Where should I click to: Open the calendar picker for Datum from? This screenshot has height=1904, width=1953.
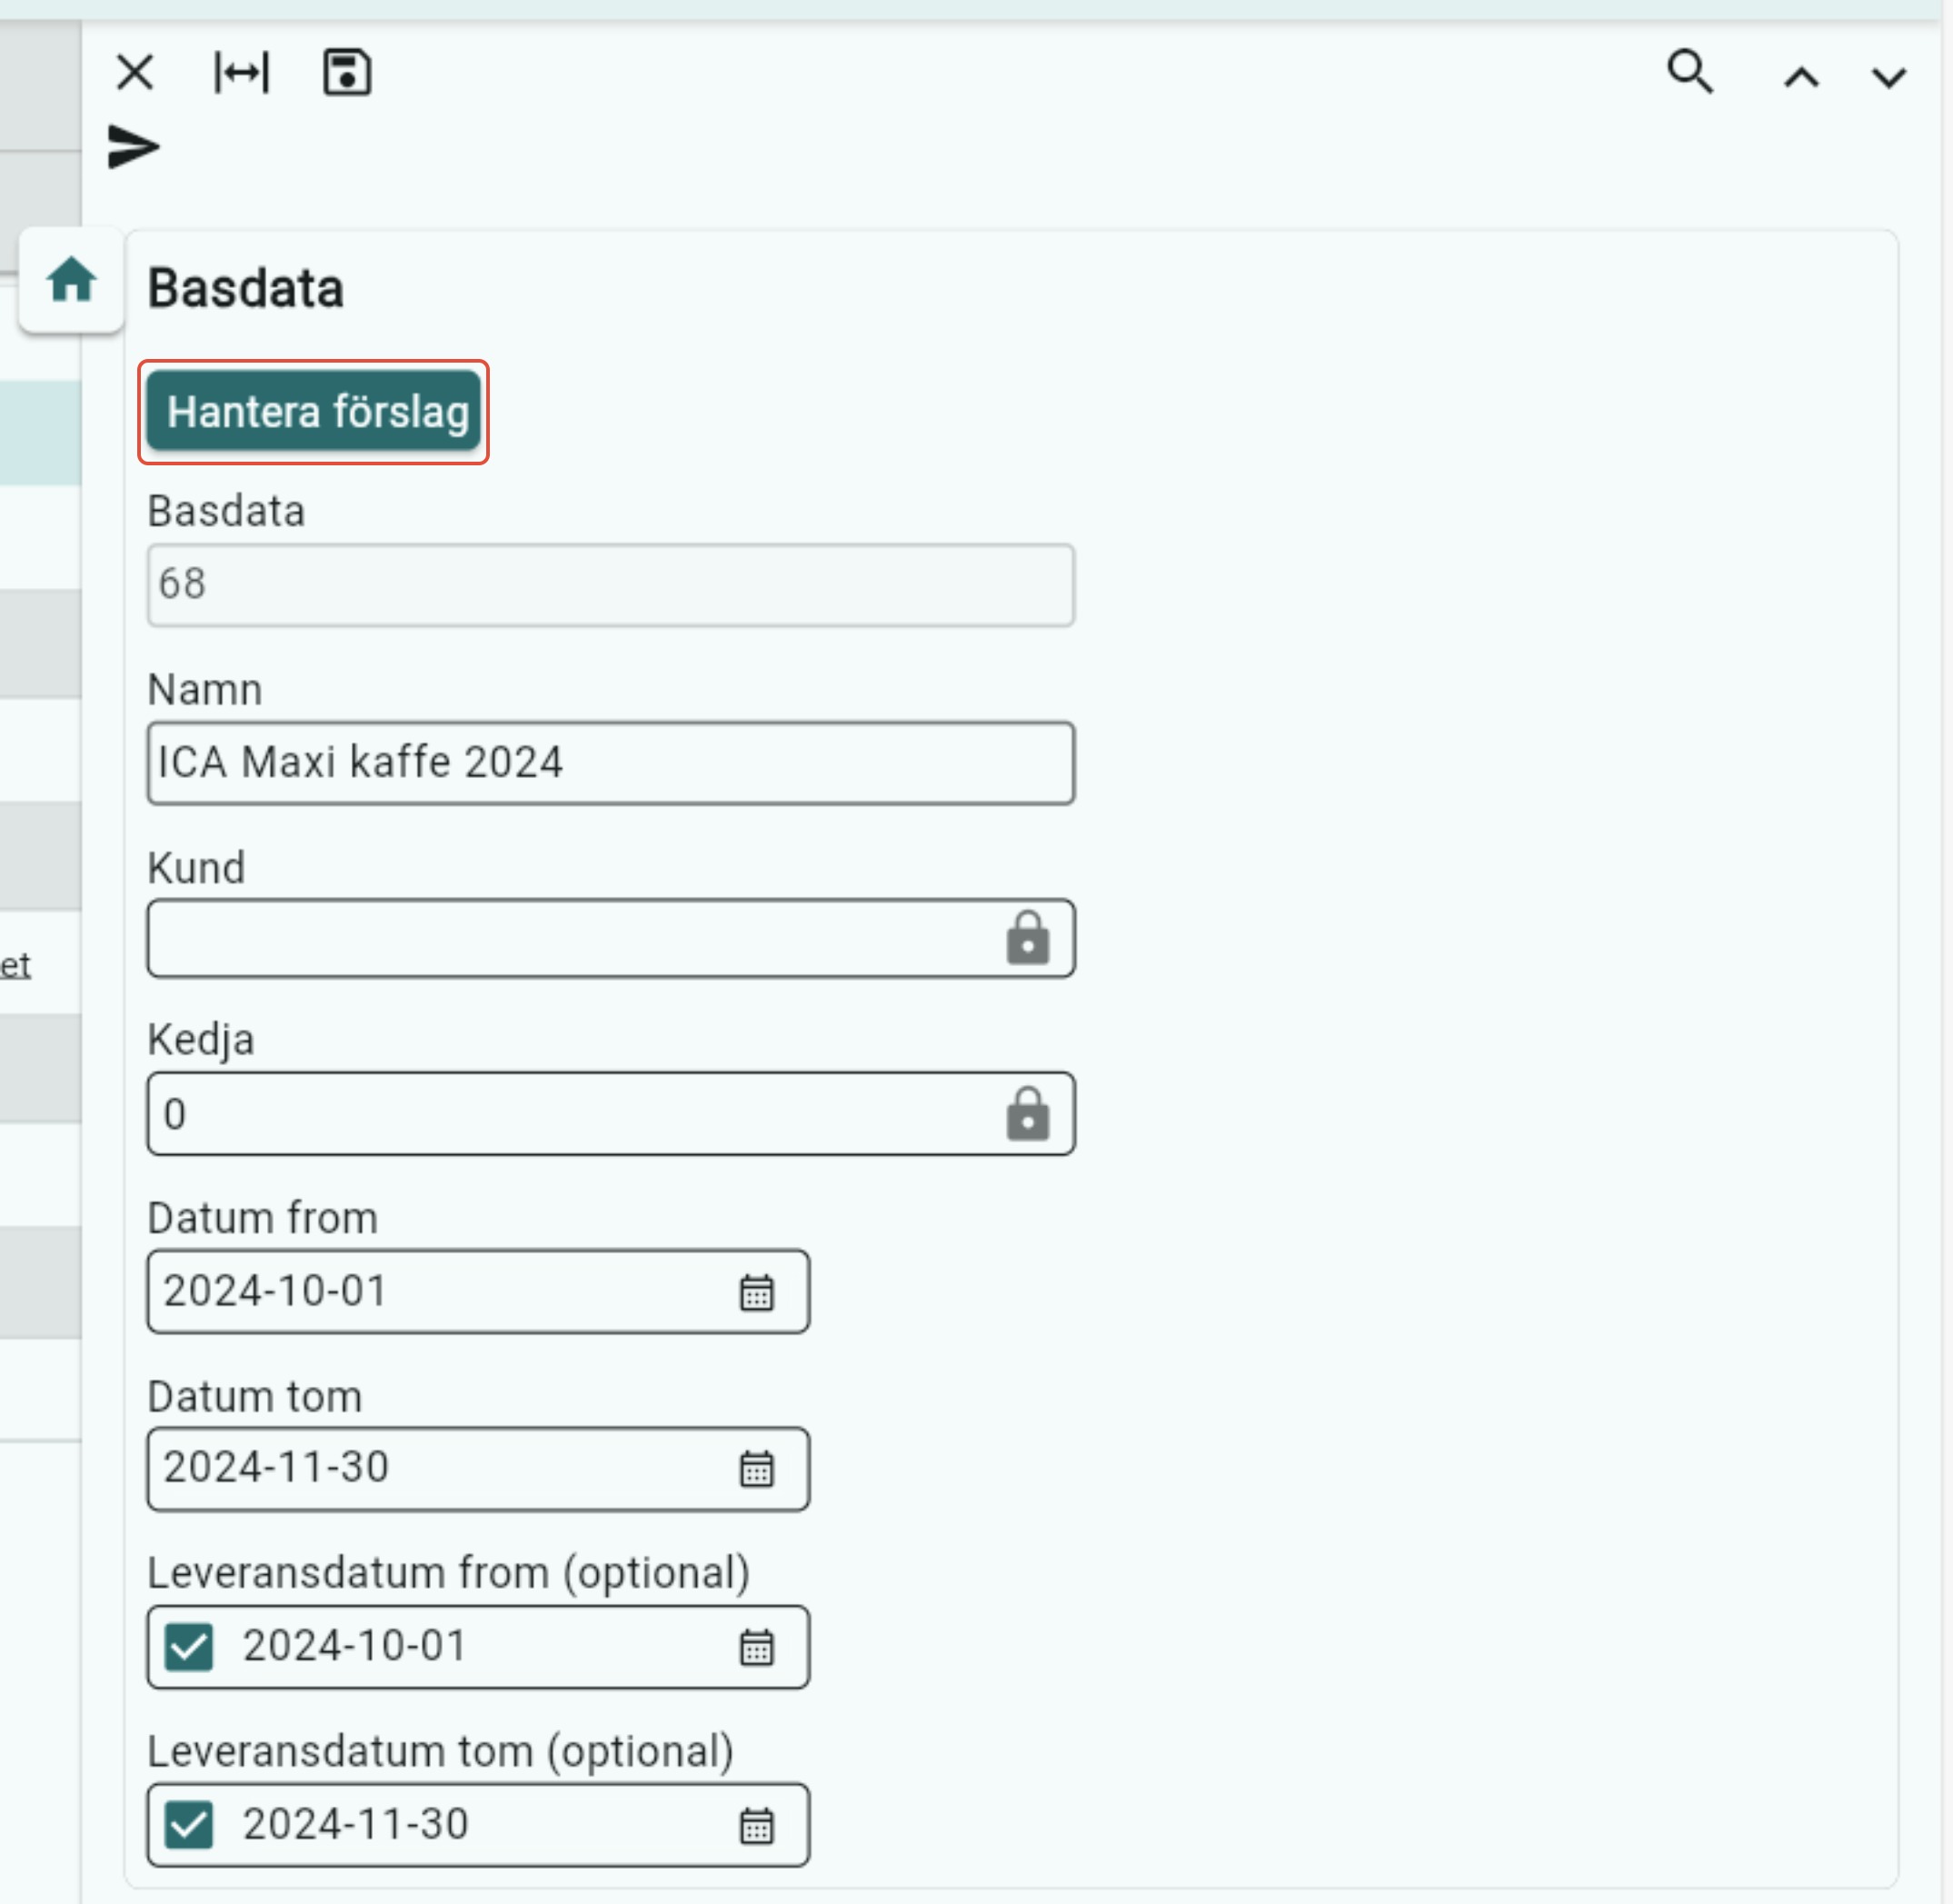pos(756,1292)
